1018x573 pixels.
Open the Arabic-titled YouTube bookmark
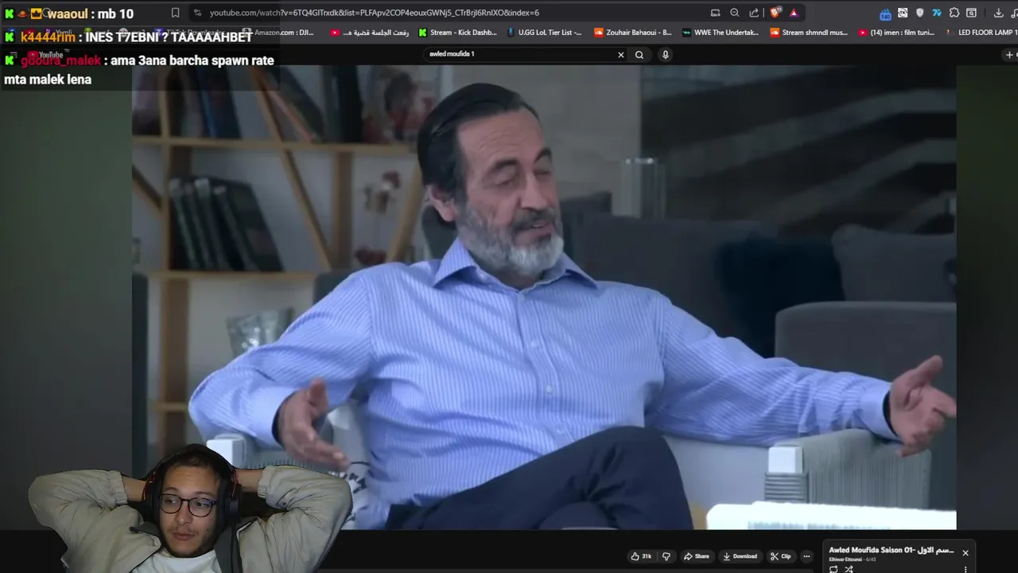(370, 33)
